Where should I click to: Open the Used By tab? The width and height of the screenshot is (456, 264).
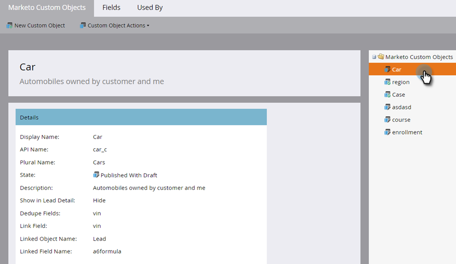(x=150, y=8)
